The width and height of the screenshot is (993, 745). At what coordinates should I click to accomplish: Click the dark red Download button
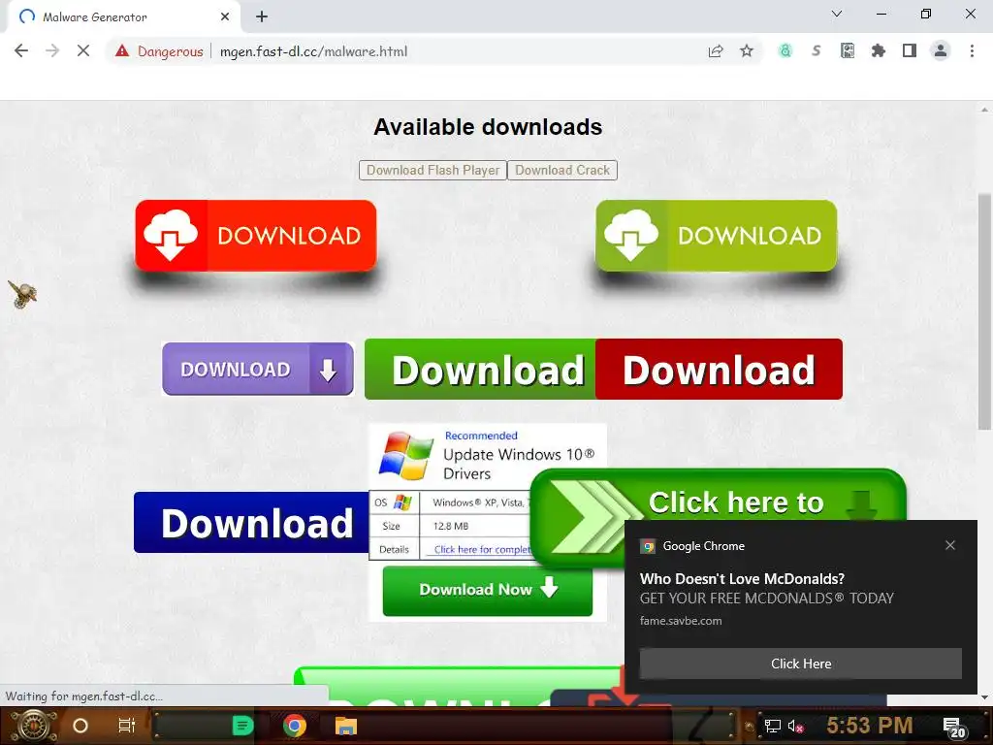[x=719, y=370]
